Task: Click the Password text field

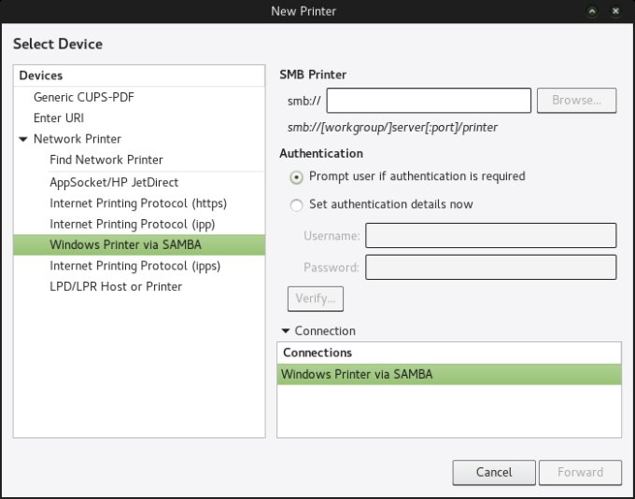Action: tap(490, 268)
